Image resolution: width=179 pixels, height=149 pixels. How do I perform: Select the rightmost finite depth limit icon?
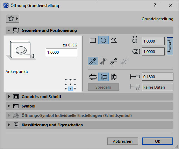pyautogui.click(x=114, y=77)
